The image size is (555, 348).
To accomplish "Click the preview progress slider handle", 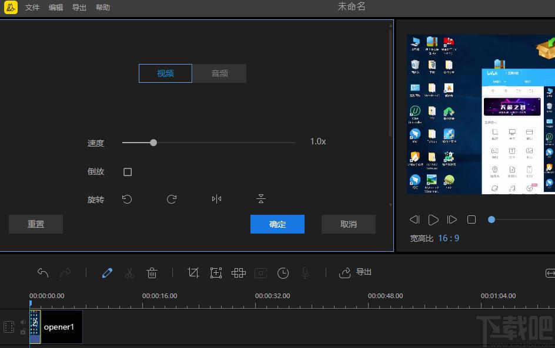I will (x=492, y=219).
